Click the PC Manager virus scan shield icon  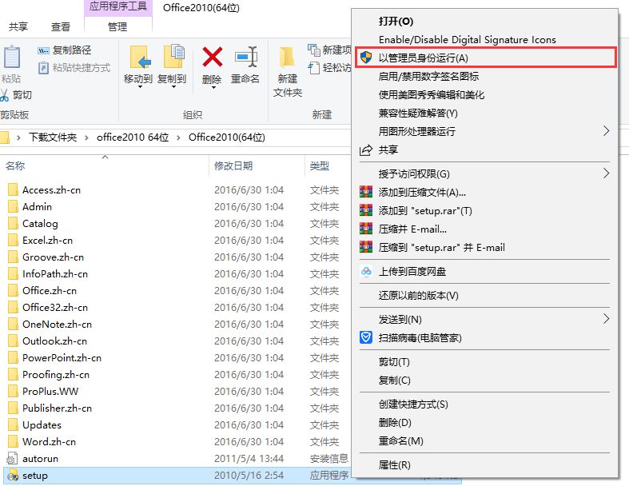(366, 337)
